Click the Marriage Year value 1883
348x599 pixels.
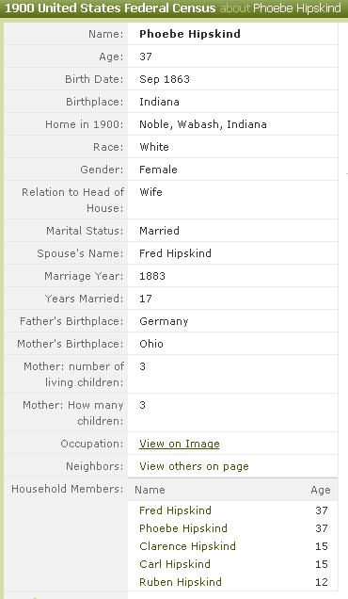coord(152,276)
